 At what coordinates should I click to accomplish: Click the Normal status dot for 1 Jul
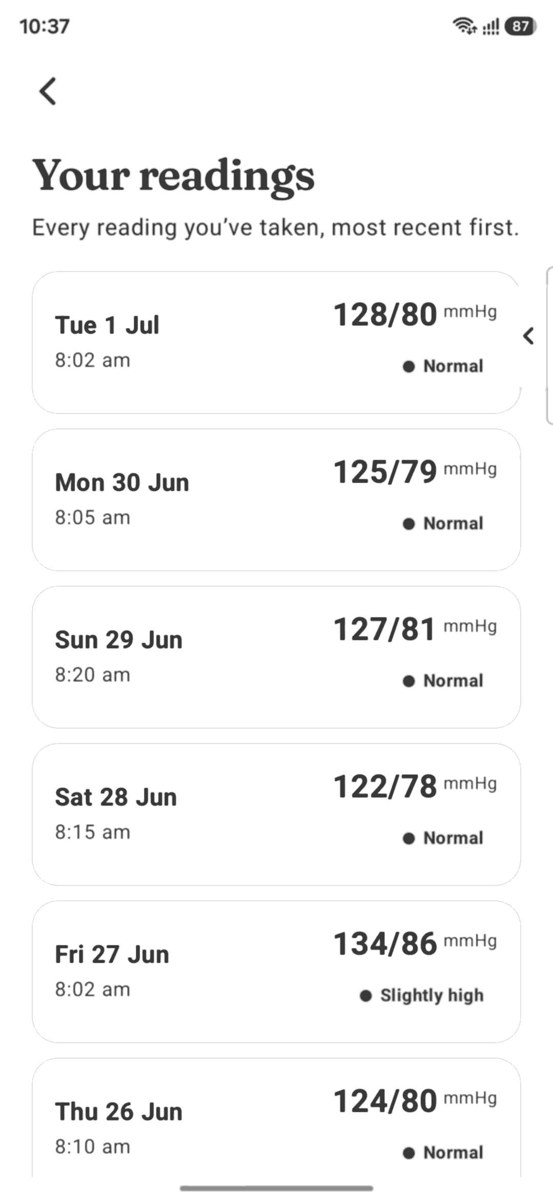coord(409,366)
